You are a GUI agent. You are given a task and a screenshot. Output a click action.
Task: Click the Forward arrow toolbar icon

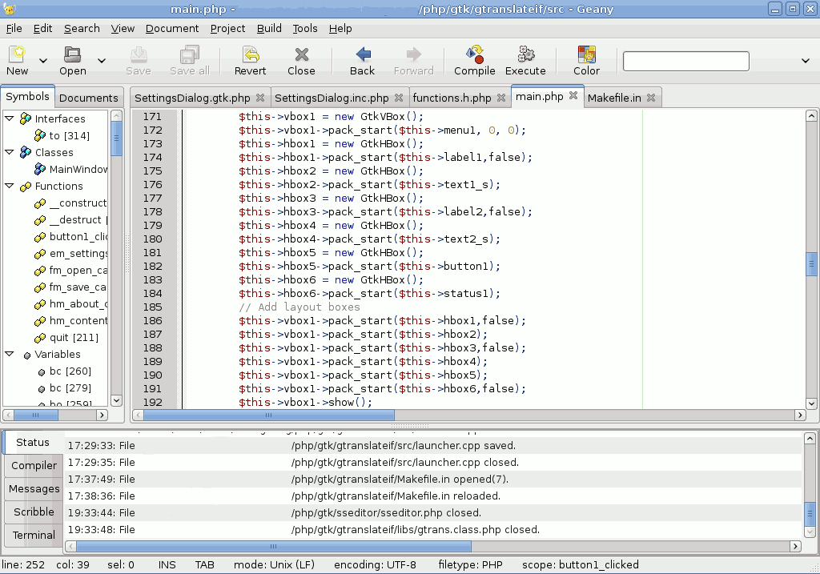pyautogui.click(x=414, y=54)
